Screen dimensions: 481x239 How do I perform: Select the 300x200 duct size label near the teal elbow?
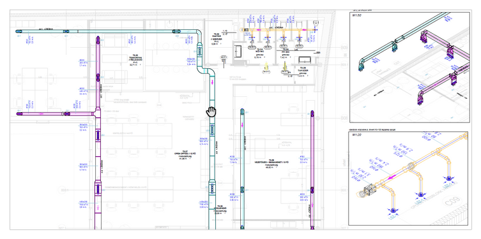click(191, 59)
